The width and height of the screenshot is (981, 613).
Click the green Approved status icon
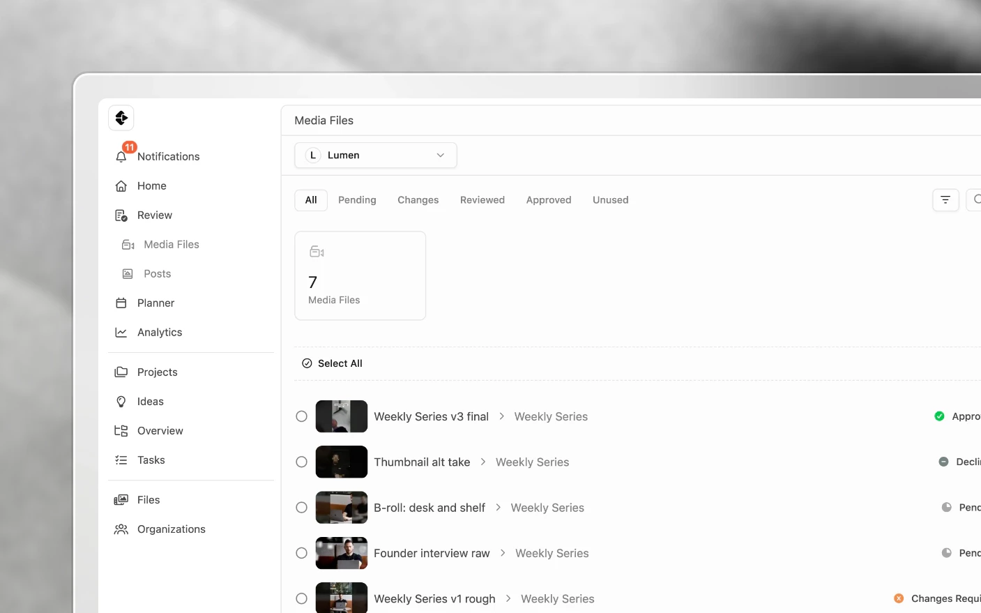tap(939, 416)
